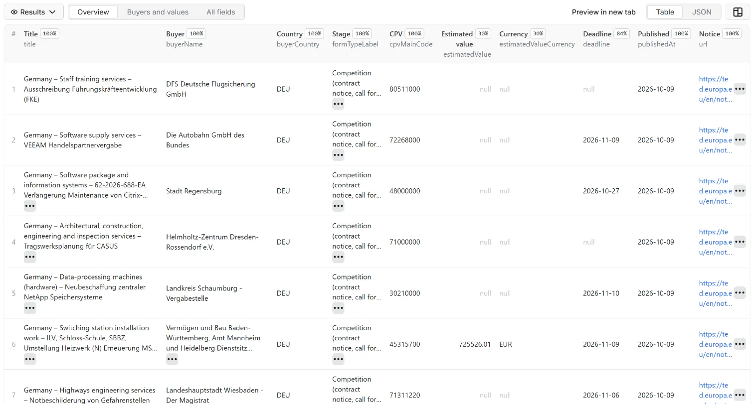Expand the Stage cell for Die Autobahn GmbH

(x=338, y=155)
